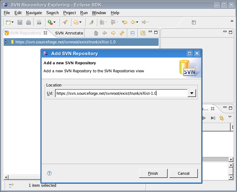Image resolution: width=237 pixels, height=192 pixels.
Task: Show hidden perspectives via chevron
Action: click(x=232, y=21)
